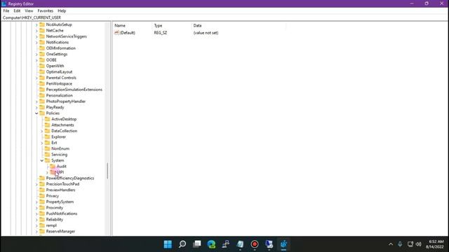Click the registry address bar path
The image size is (449, 252).
click(32, 17)
